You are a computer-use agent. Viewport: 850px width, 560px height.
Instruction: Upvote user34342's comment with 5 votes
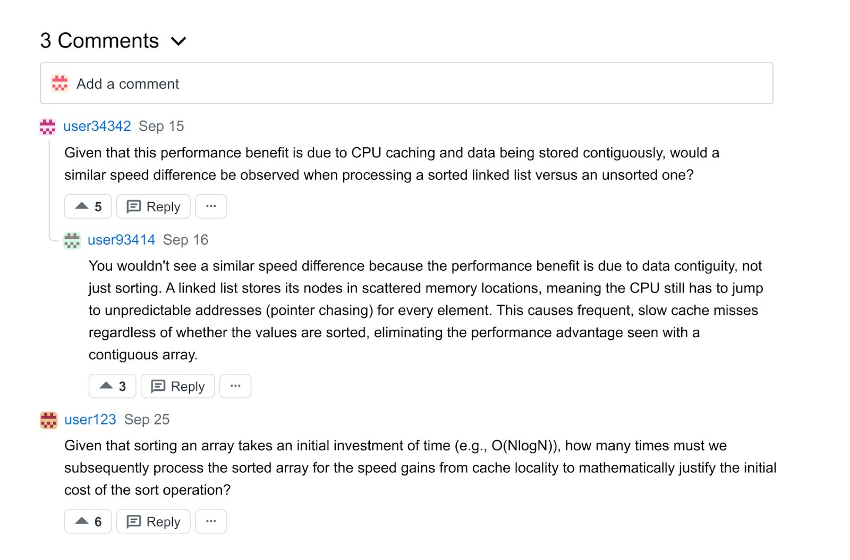88,206
